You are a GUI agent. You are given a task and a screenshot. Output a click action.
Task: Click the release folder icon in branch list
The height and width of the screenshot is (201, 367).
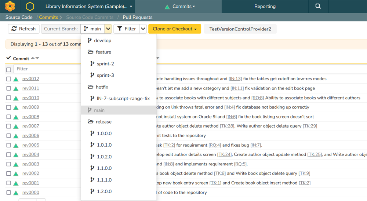(x=90, y=122)
